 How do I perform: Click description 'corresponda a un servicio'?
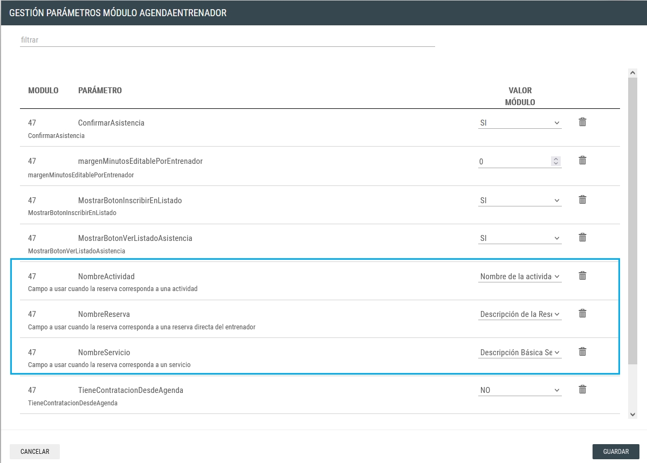[109, 365]
